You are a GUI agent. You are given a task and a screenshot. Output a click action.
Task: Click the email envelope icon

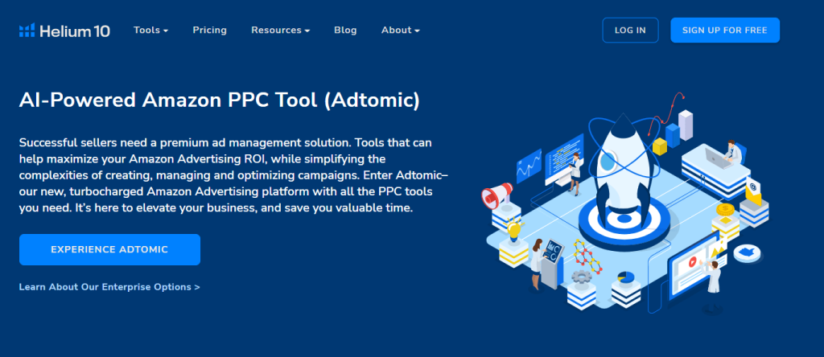point(753,189)
